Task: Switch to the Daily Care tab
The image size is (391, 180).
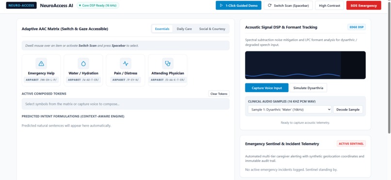Action: pos(184,29)
